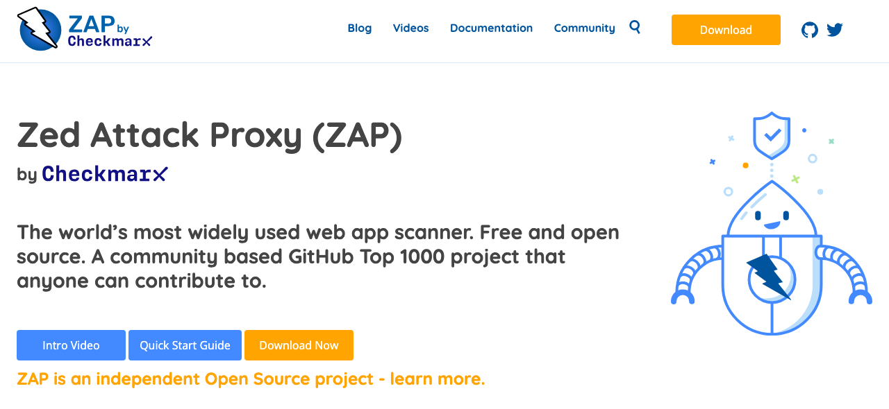
Task: Click the 'Zed Attack Proxy (ZAP)' heading
Action: (210, 136)
